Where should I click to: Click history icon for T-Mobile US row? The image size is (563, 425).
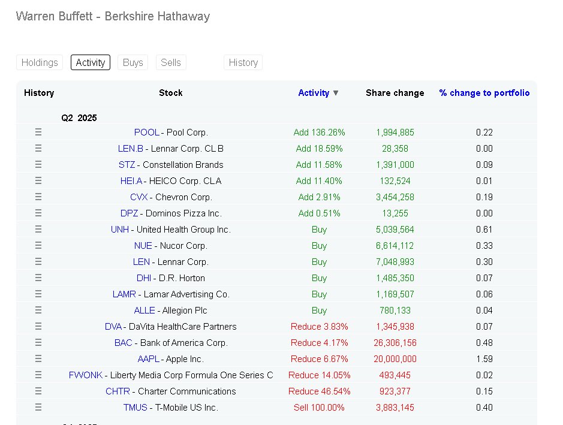[x=38, y=408]
